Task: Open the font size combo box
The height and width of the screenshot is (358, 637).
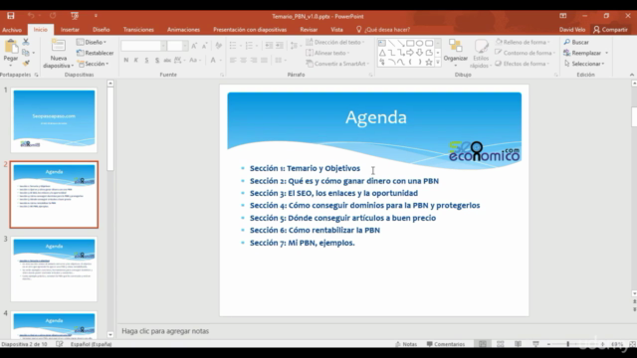Action: tap(177, 46)
